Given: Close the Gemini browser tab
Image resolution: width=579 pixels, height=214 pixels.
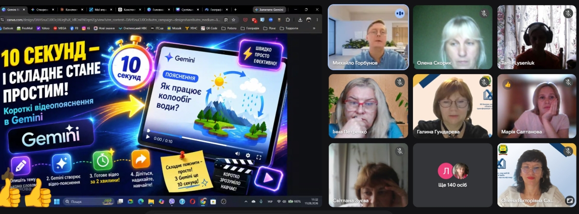Looking at the screenshot, I should coord(24,10).
